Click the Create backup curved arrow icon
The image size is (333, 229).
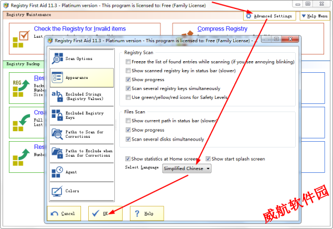coord(21,123)
